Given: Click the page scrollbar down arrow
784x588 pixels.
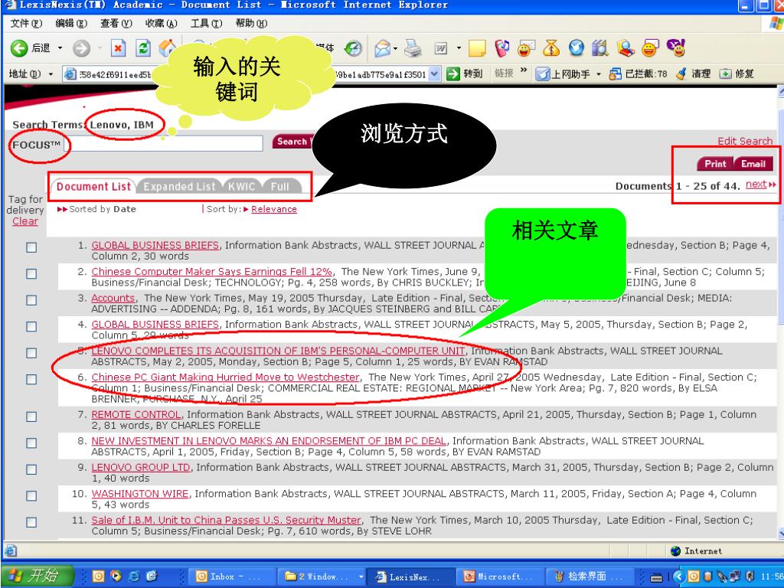Looking at the screenshot, I should 780,533.
